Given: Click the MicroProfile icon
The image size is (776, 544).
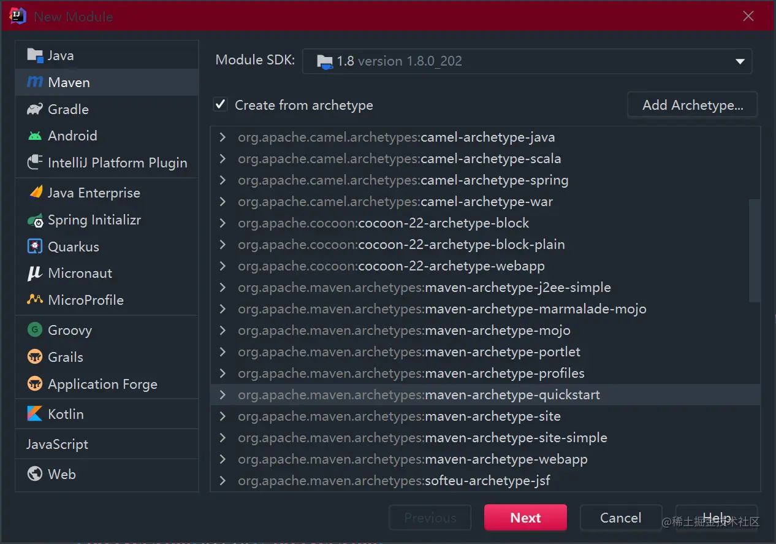Looking at the screenshot, I should pos(35,300).
